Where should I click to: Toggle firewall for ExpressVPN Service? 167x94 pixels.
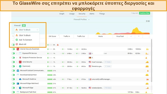coord(13,53)
